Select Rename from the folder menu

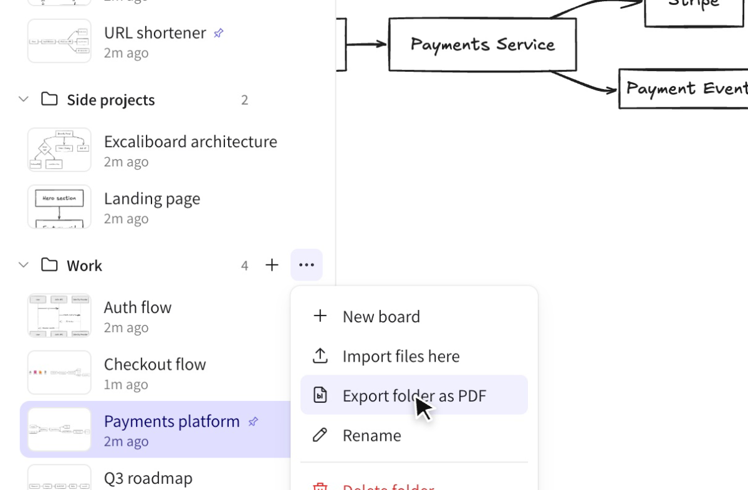point(414,435)
